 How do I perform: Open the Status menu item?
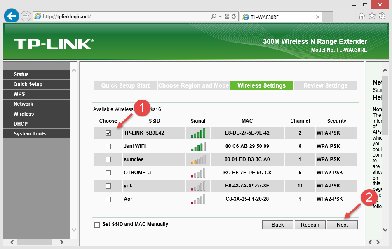[37, 74]
